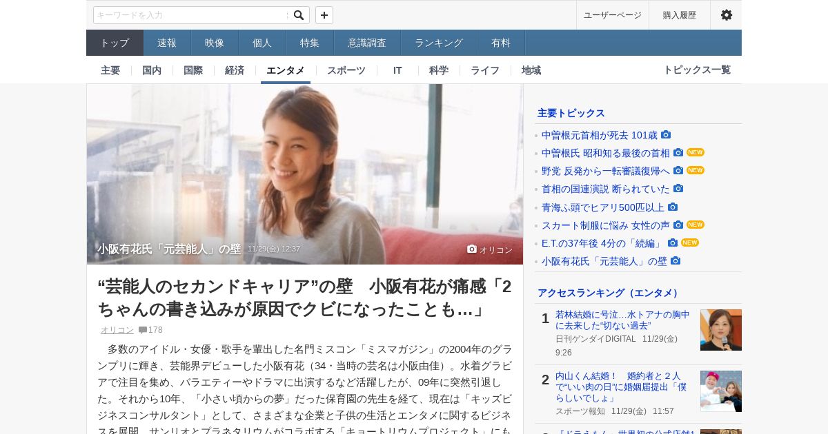
Task: Select the エンタメ category
Action: (x=286, y=70)
